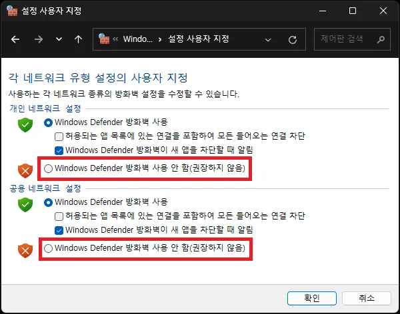This screenshot has width=400, height=314.
Task: Cancel changes with the 취소 button
Action: [366, 298]
